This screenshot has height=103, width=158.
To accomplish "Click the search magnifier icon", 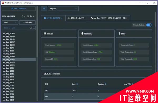I will 31,28.
